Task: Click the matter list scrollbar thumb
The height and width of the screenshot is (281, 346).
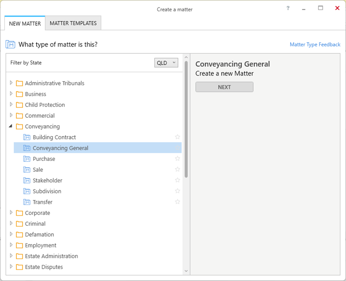Action: (x=186, y=119)
